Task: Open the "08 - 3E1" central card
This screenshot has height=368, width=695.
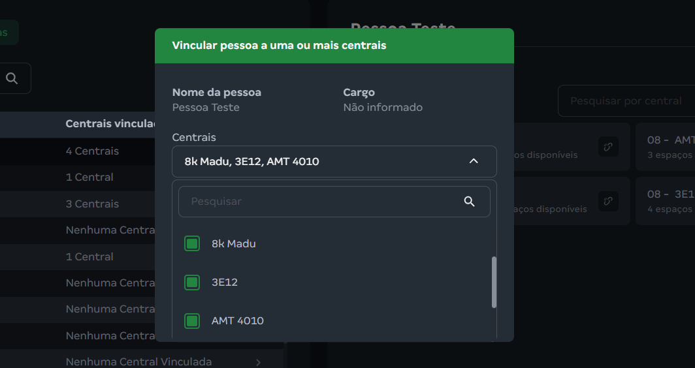Action: click(x=666, y=201)
